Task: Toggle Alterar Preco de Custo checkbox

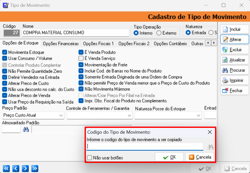Action: 5,83
